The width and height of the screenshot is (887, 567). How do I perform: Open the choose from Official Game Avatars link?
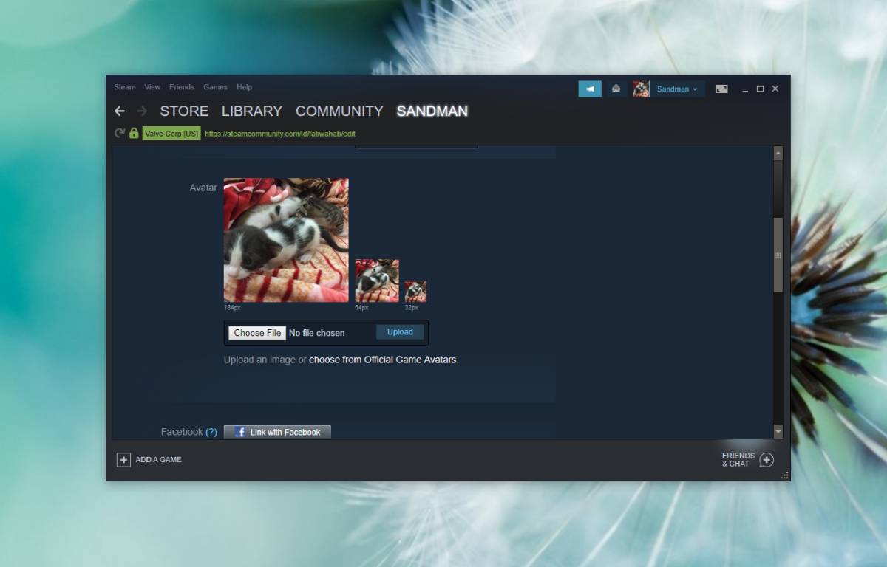click(x=383, y=360)
